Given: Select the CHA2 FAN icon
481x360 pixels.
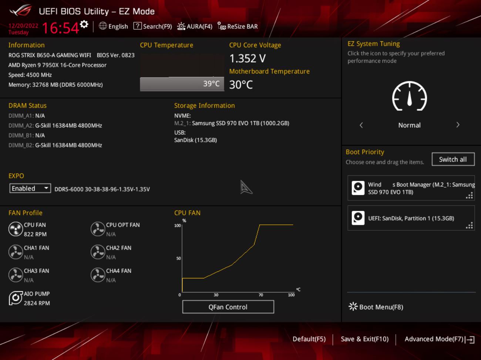Looking at the screenshot, I should coord(98,252).
